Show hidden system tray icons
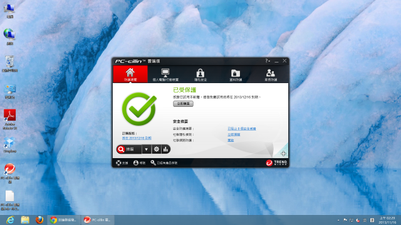Image resolution: width=401 pixels, height=225 pixels. (x=338, y=220)
